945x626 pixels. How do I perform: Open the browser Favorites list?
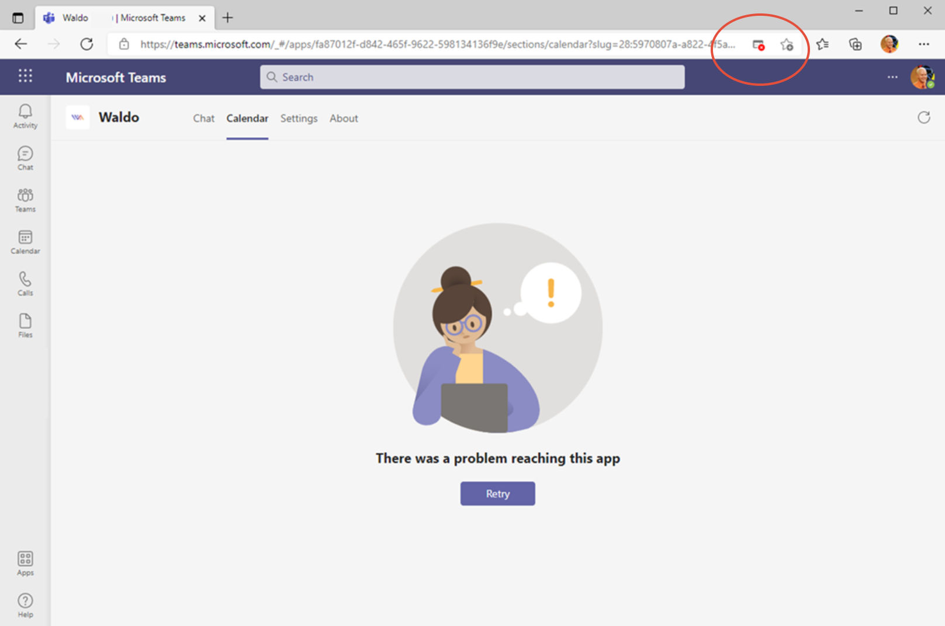point(822,44)
